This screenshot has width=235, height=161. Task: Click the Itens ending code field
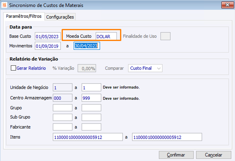(x=167, y=137)
